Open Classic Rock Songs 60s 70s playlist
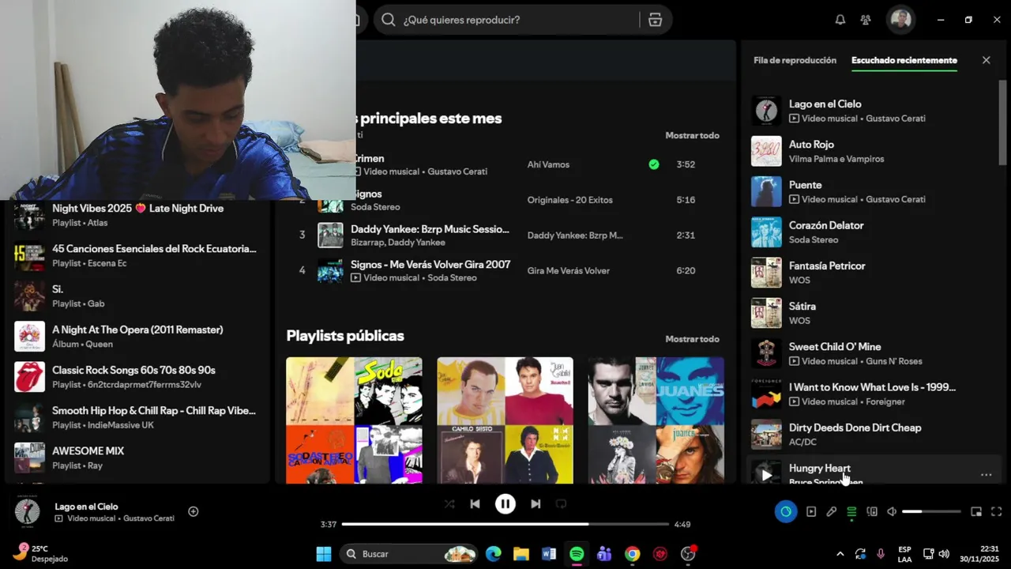1011x569 pixels. point(137,377)
